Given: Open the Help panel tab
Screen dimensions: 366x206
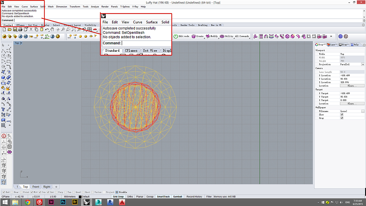Looking at the screenshot, I should pyautogui.click(x=355, y=45).
